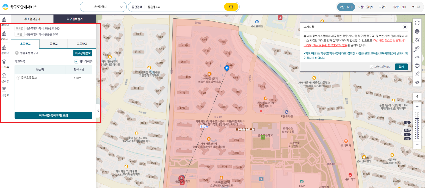Toggle the 위치아이콘 checkbox
Screen dimensions: 425x189
[x=76, y=62]
